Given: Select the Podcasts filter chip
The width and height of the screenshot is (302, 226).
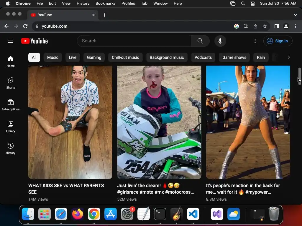Looking at the screenshot, I should (x=203, y=57).
